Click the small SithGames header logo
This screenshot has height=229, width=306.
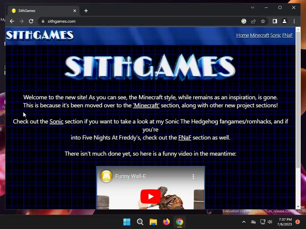(x=40, y=35)
